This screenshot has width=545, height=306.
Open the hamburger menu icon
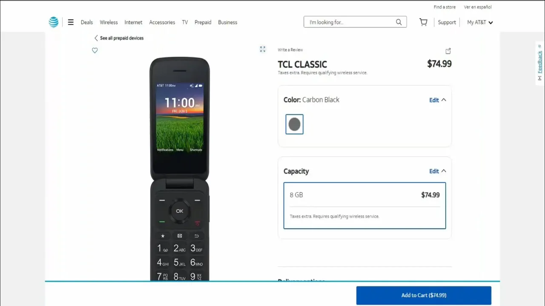click(x=71, y=22)
